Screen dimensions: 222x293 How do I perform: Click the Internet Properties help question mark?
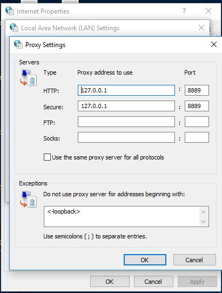(184, 11)
